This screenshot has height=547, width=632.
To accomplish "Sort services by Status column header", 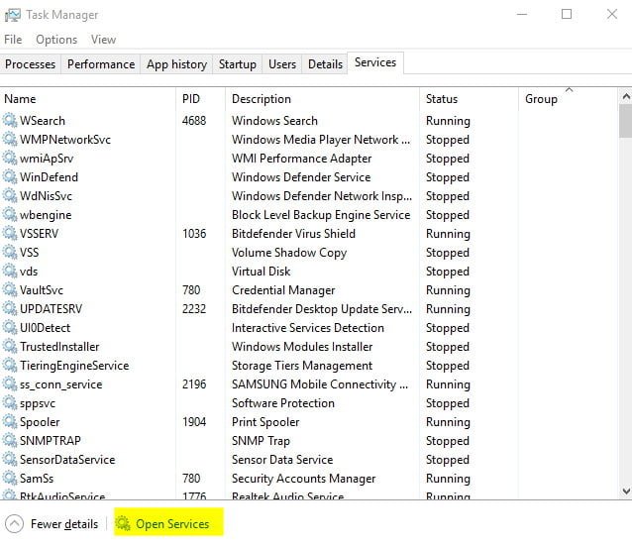I will click(x=442, y=99).
